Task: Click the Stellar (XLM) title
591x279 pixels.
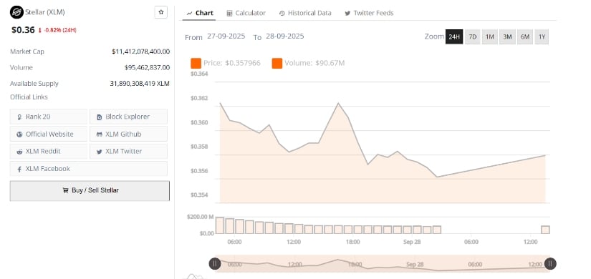Action: [45, 12]
